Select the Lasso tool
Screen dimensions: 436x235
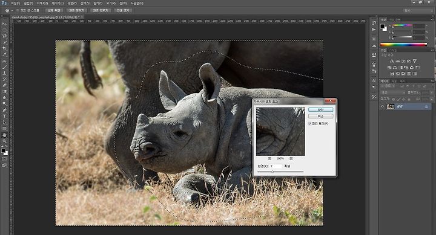pos(4,36)
